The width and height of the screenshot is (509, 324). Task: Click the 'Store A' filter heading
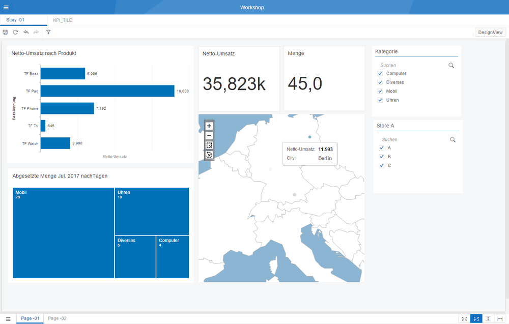point(385,126)
